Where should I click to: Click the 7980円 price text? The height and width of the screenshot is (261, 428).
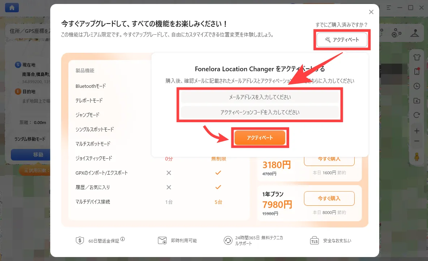pos(277,205)
